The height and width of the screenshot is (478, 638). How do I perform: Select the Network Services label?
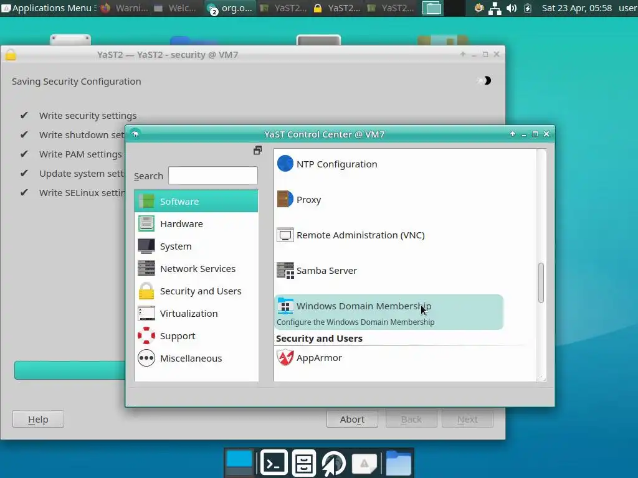pos(198,269)
